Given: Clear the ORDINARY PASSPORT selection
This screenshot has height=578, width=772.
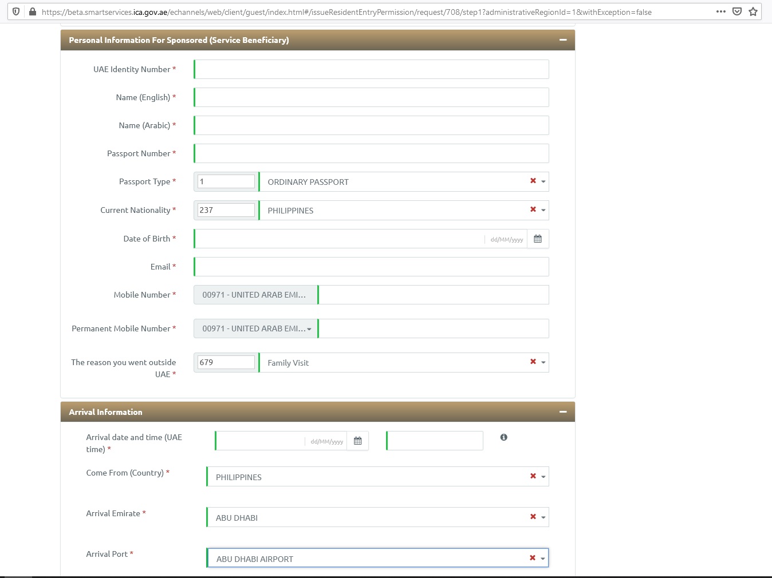Looking at the screenshot, I should [533, 181].
